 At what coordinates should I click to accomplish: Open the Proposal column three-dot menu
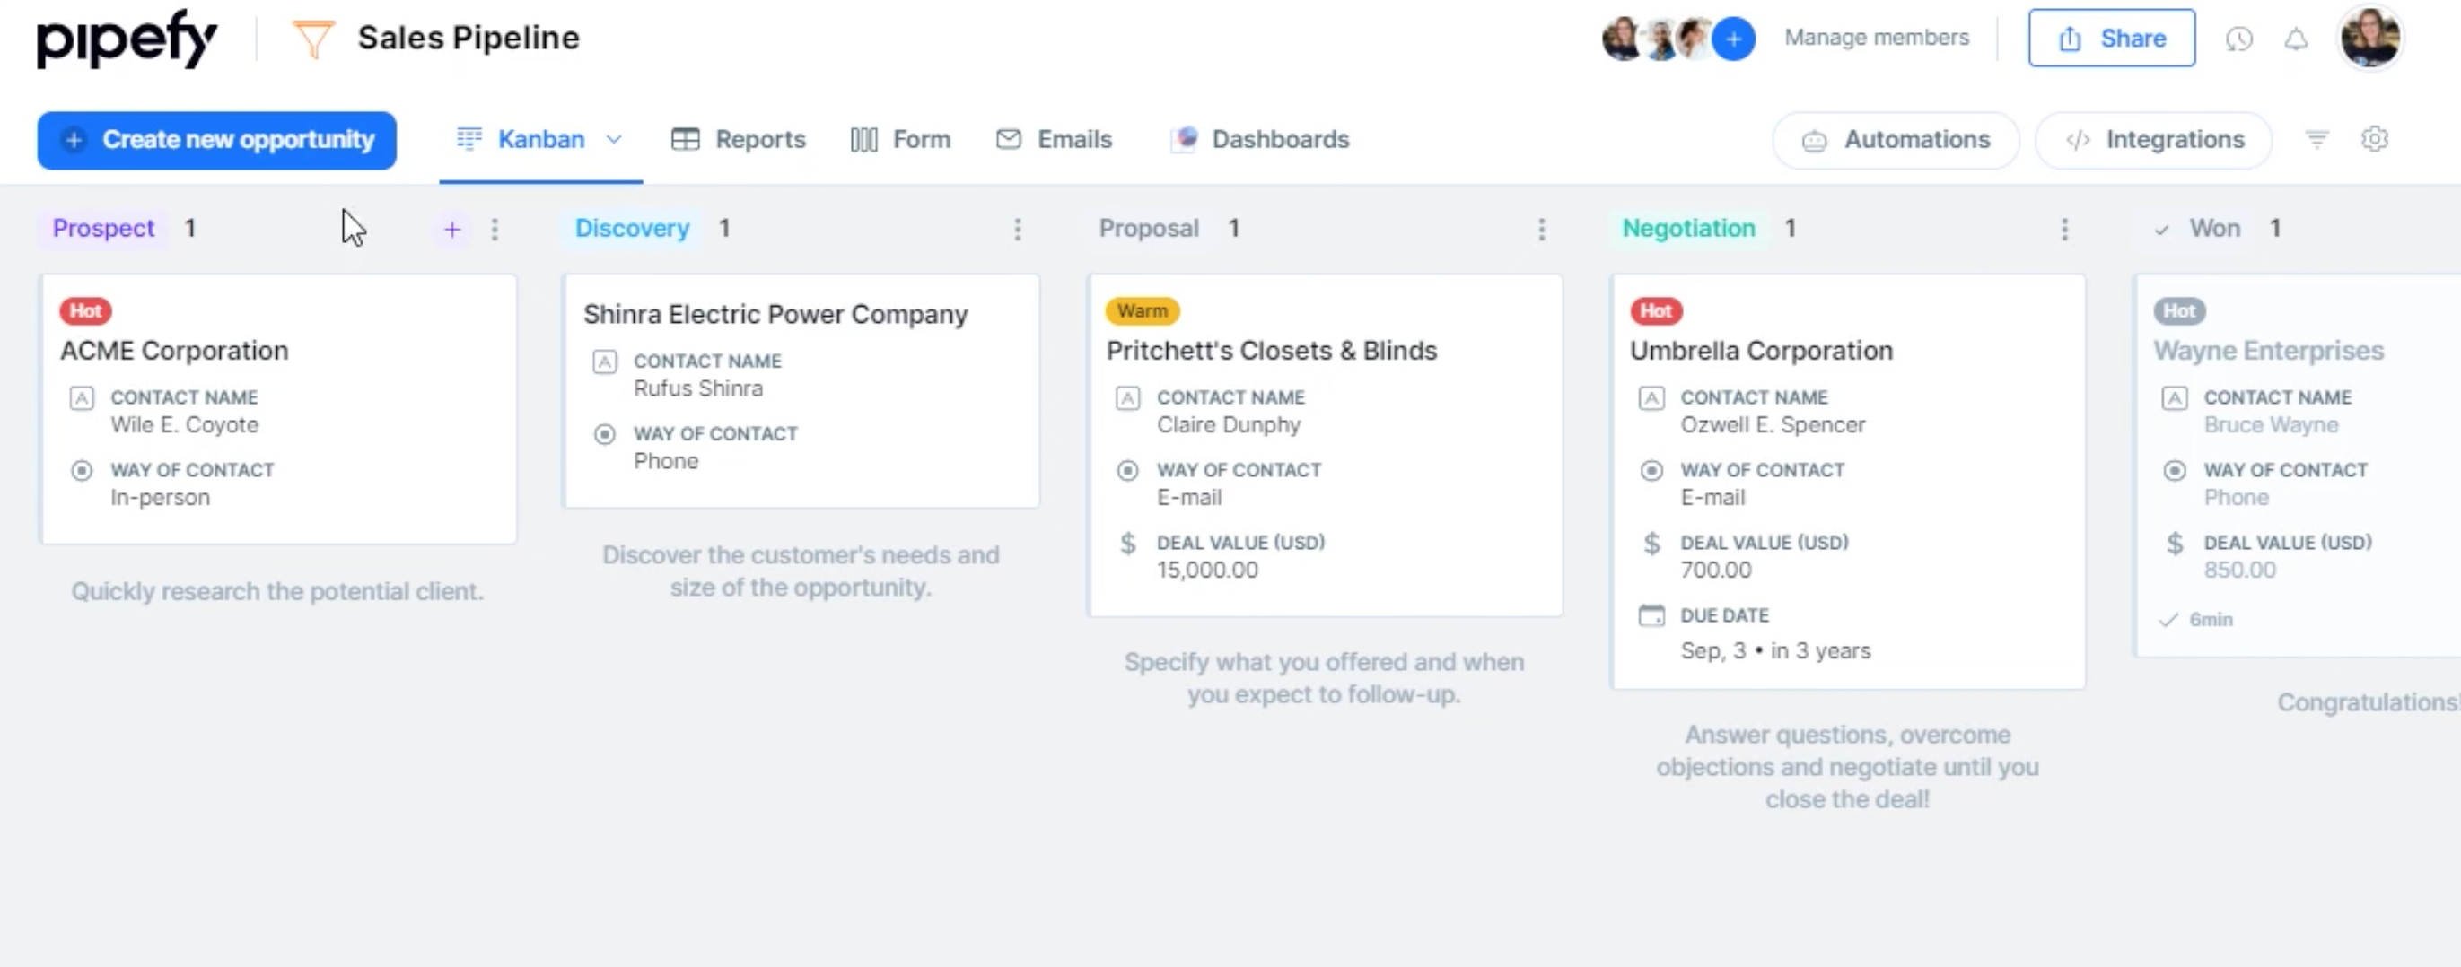1541,229
